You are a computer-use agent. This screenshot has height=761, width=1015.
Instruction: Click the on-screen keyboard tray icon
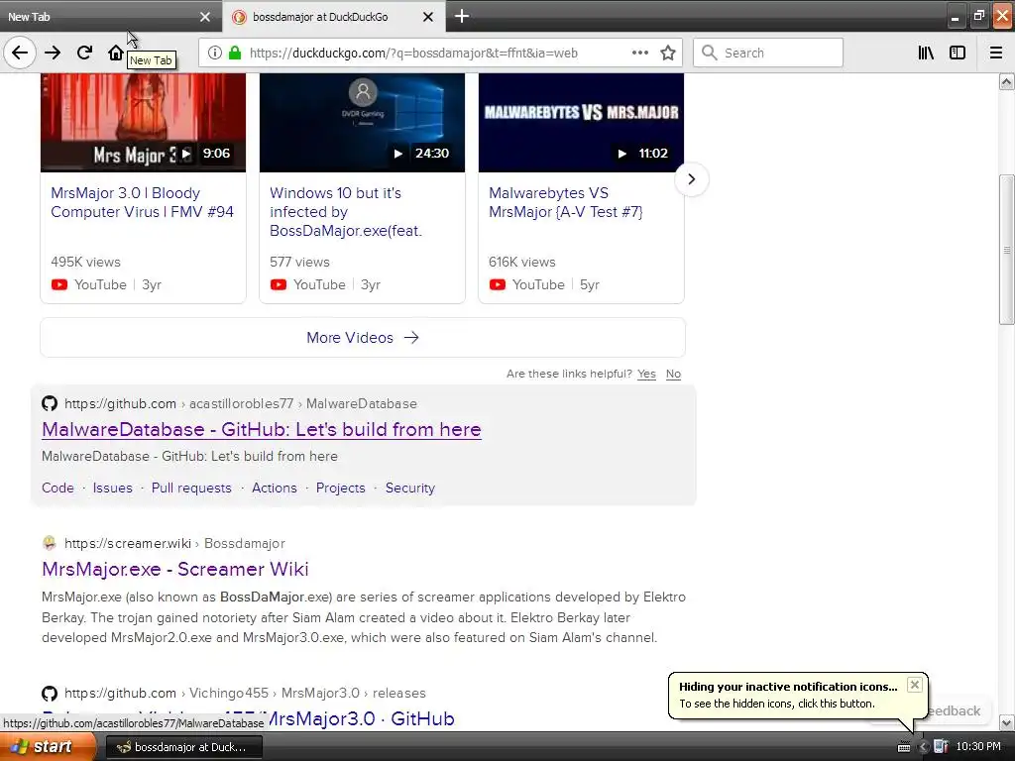pyautogui.click(x=904, y=747)
